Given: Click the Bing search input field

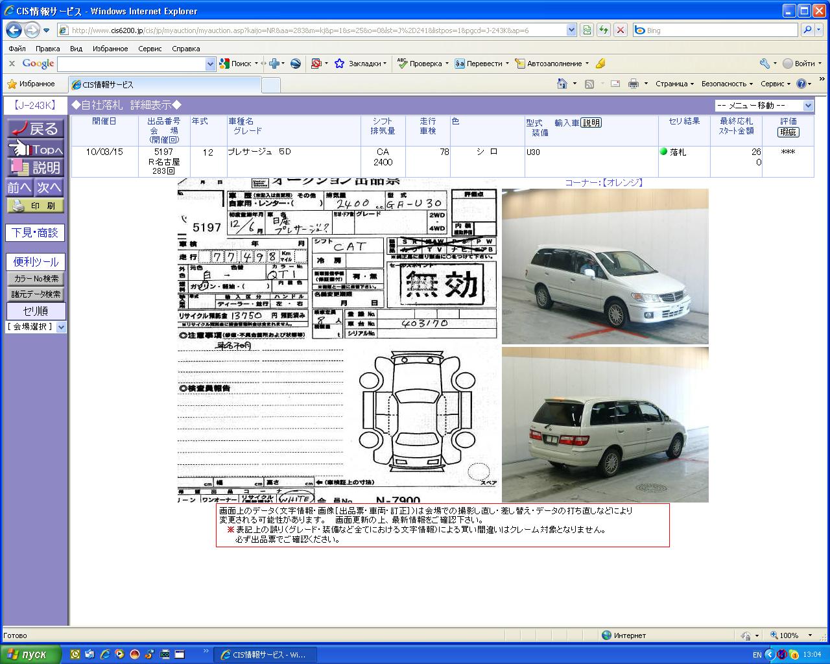Looking at the screenshot, I should coord(715,30).
